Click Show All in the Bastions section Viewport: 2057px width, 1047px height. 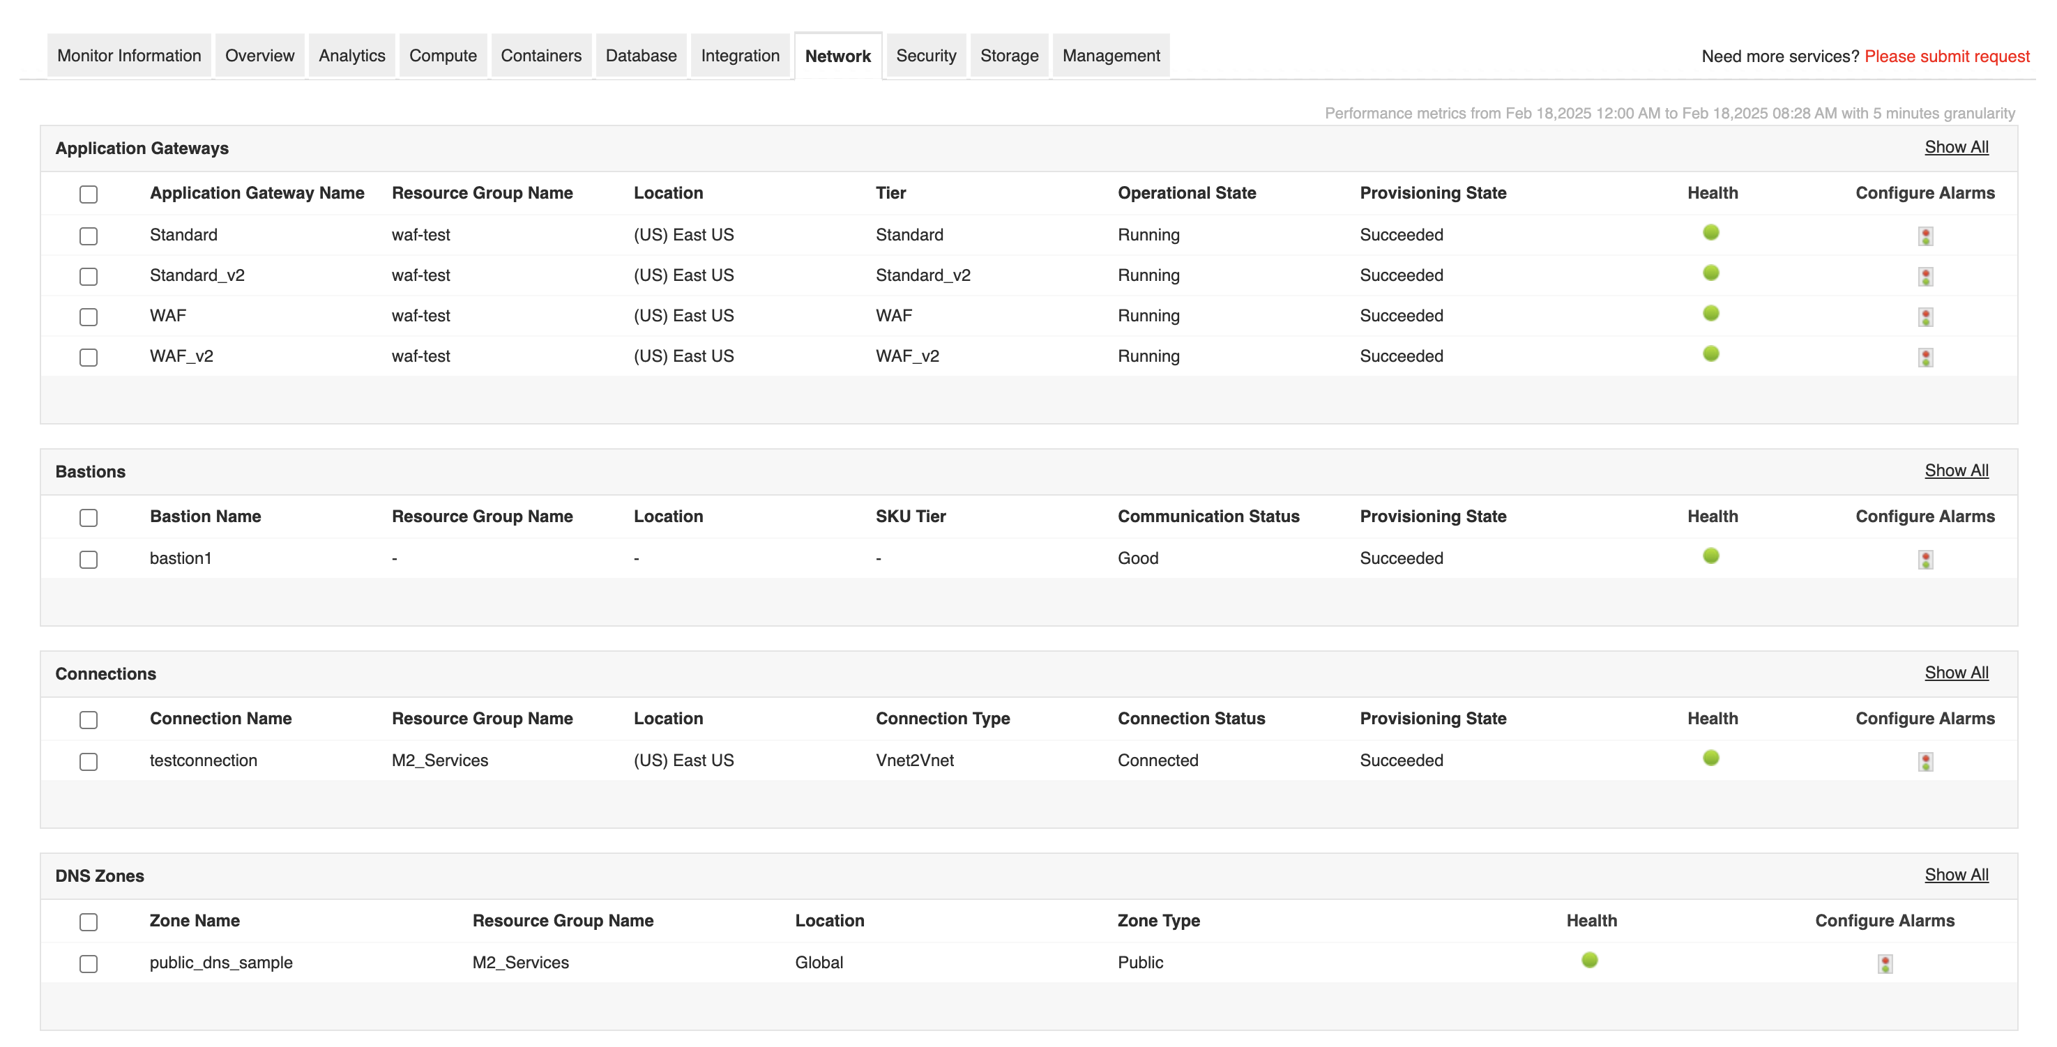pyautogui.click(x=1957, y=470)
